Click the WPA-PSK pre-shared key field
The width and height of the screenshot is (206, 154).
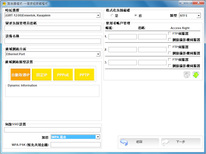[76, 145]
